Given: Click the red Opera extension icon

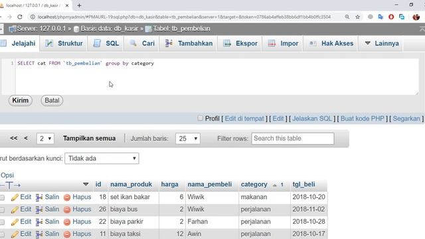Looking at the screenshot, I should pos(391,17).
